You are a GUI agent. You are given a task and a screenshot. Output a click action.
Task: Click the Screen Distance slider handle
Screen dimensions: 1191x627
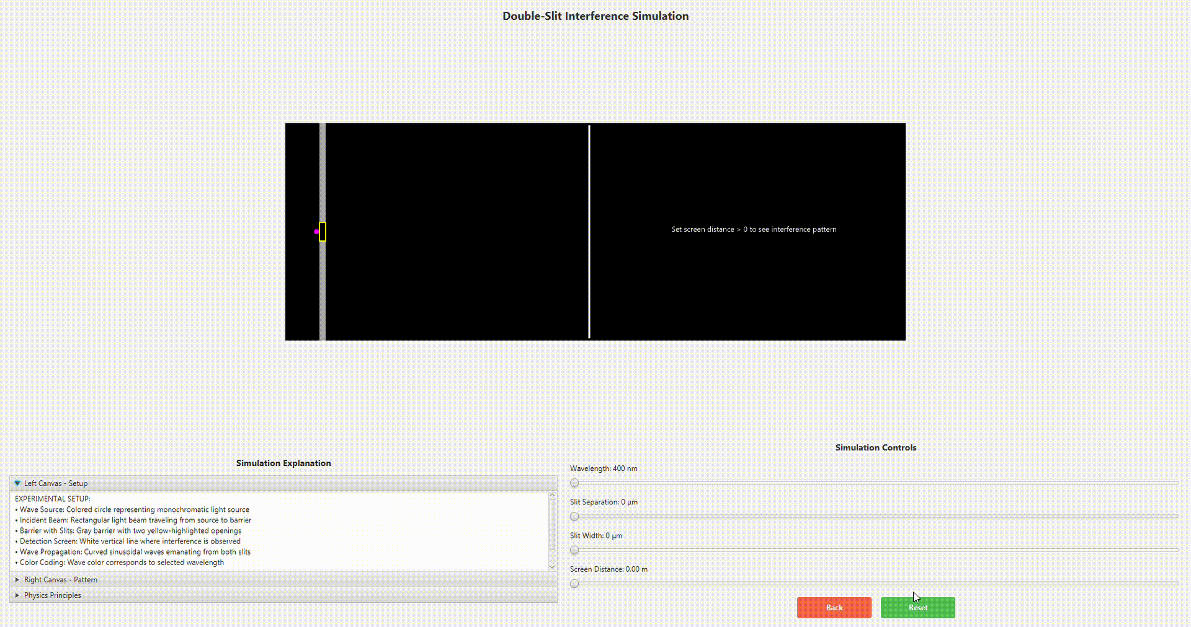click(x=574, y=583)
